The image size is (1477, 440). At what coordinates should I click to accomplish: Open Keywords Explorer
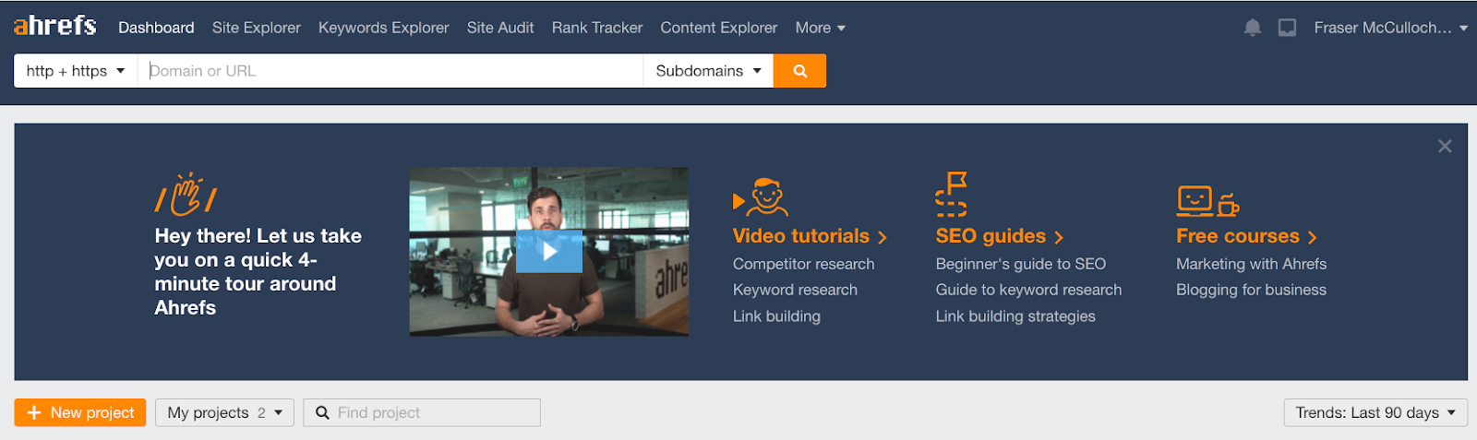coord(384,28)
